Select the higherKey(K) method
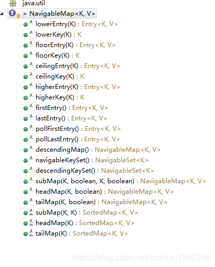 (60, 97)
